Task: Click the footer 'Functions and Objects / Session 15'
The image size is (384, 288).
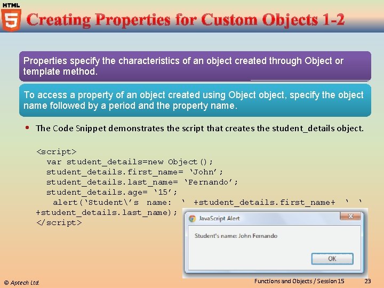Action: tap(299, 281)
